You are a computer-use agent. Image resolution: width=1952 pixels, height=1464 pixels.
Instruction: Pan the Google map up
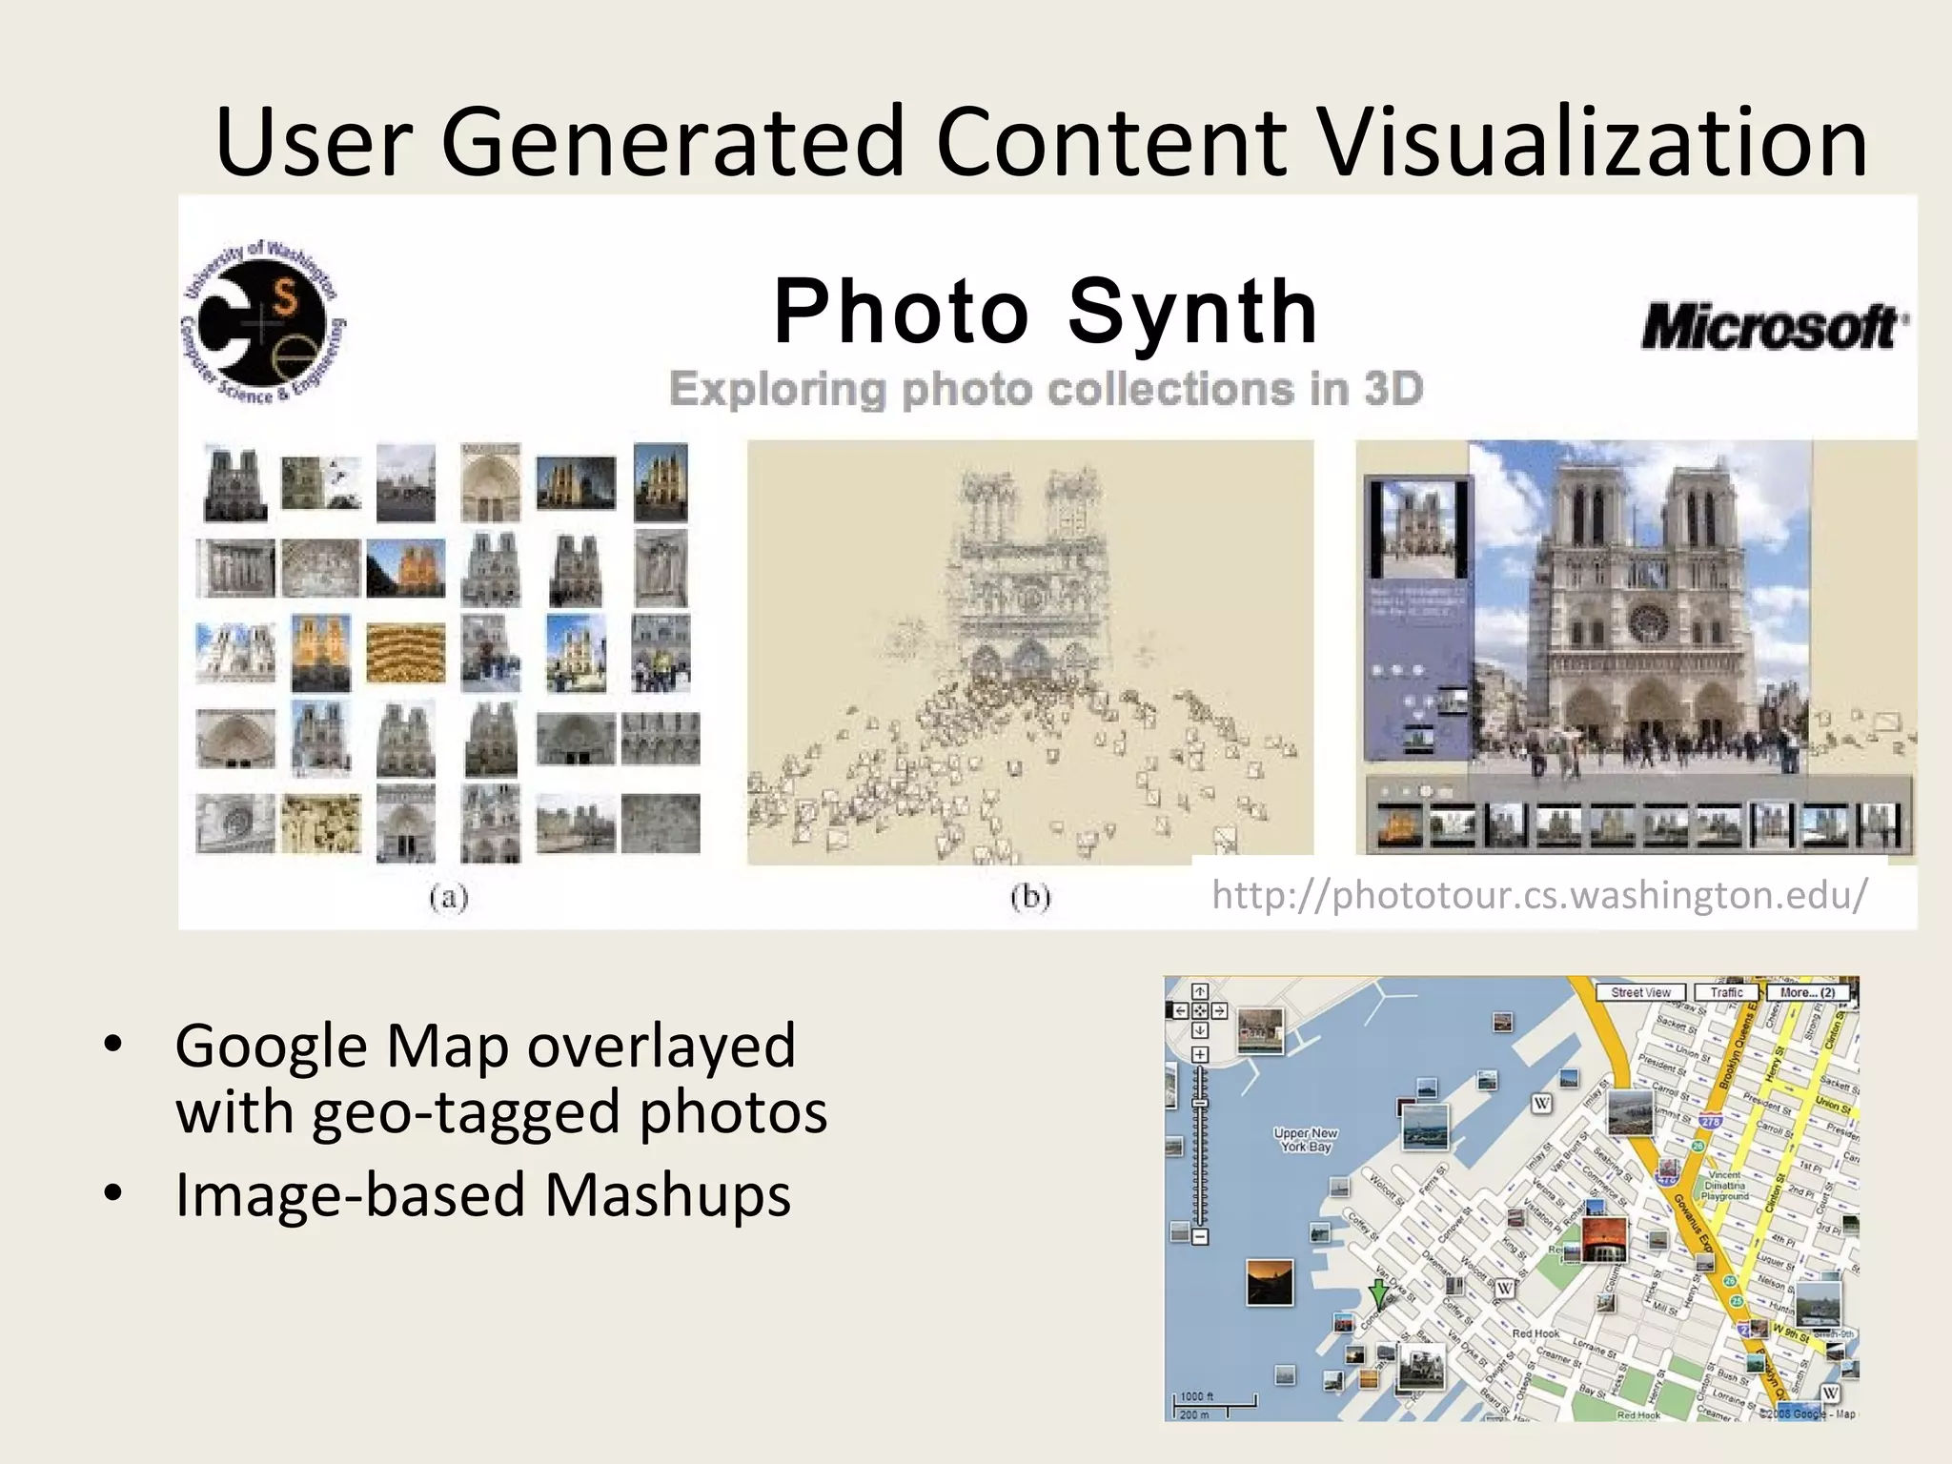1200,992
